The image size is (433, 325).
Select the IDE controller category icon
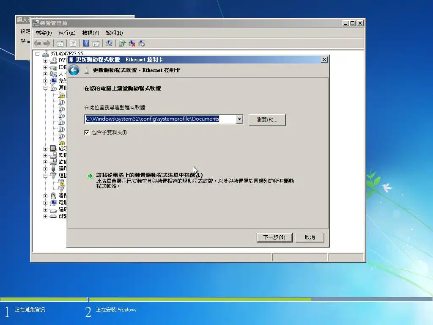pyautogui.click(x=53, y=67)
